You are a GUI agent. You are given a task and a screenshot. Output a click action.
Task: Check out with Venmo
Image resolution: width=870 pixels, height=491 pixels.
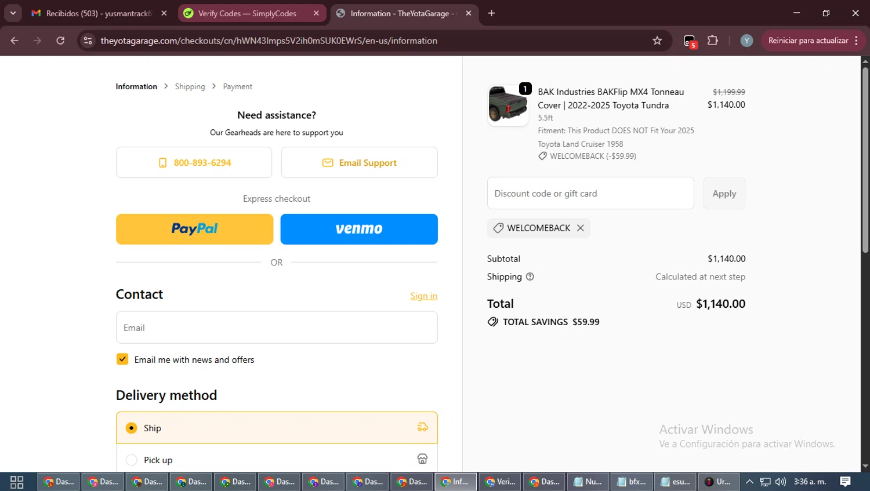(359, 229)
